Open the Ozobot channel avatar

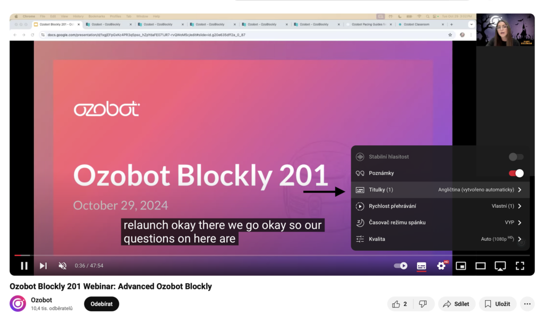click(x=18, y=303)
